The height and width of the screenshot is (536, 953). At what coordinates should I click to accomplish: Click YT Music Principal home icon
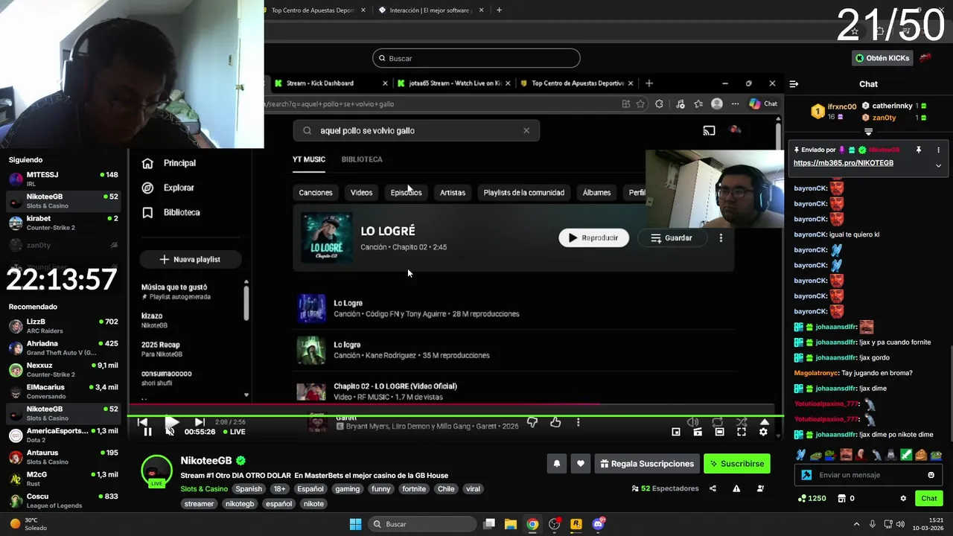coord(147,163)
